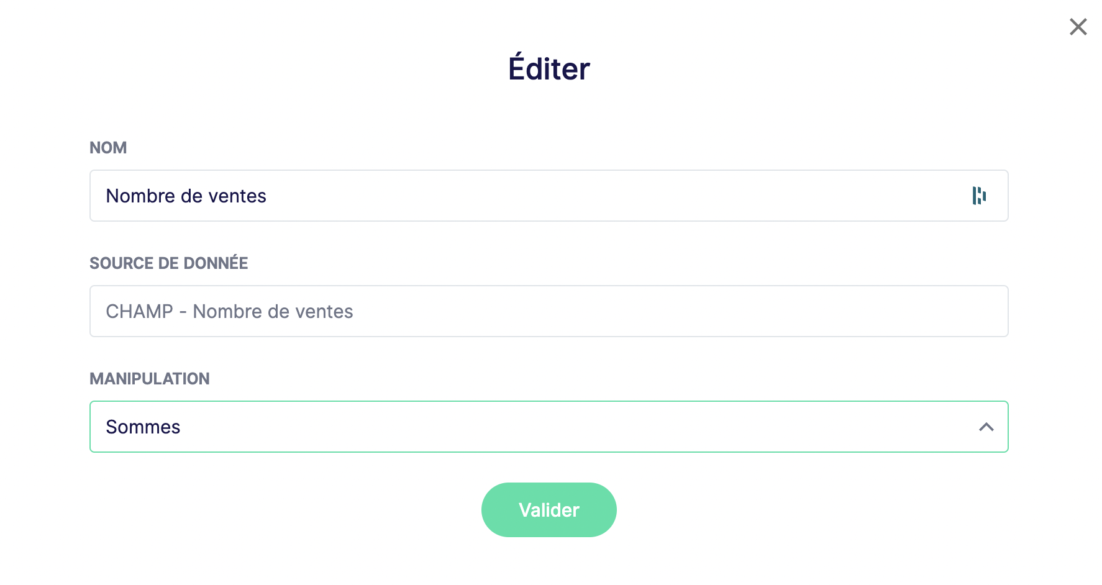The width and height of the screenshot is (1102, 585).
Task: Click the password manager icon in Nom field
Action: coord(979,196)
